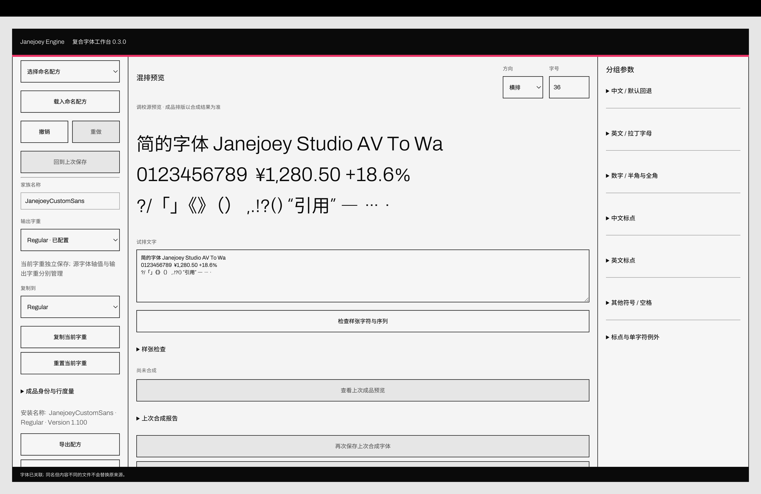This screenshot has width=761, height=494.
Task: Expand the 数字 / 半角与全角 group
Action: (632, 176)
